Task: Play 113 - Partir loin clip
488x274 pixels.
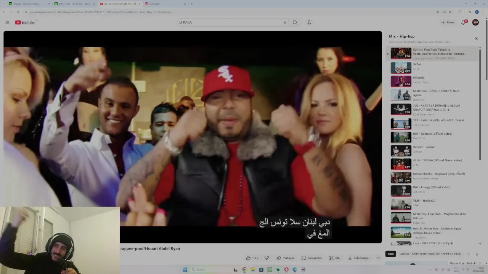Action: pyautogui.click(x=432, y=123)
